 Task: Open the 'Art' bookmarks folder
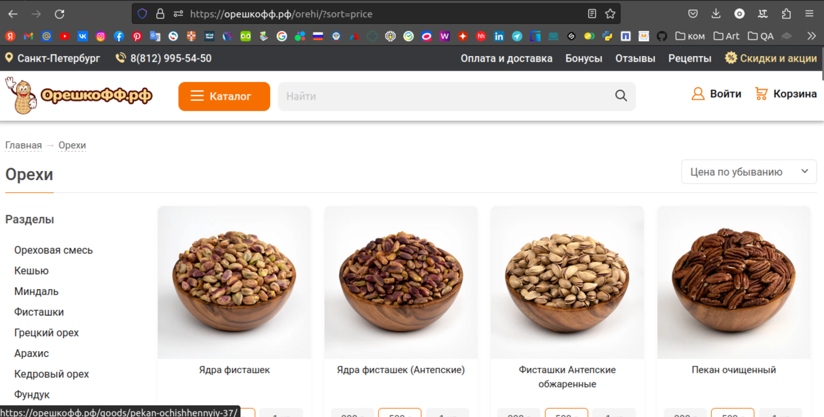(x=726, y=36)
